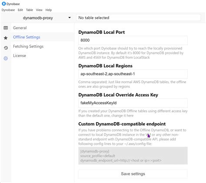This screenshot has width=206, height=183.
Task: Open the Help menu
Action: click(49, 10)
